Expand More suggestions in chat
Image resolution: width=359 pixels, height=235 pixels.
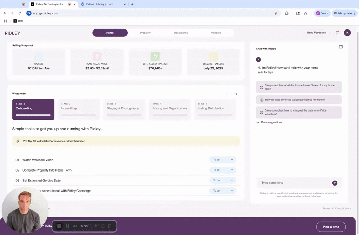click(269, 122)
